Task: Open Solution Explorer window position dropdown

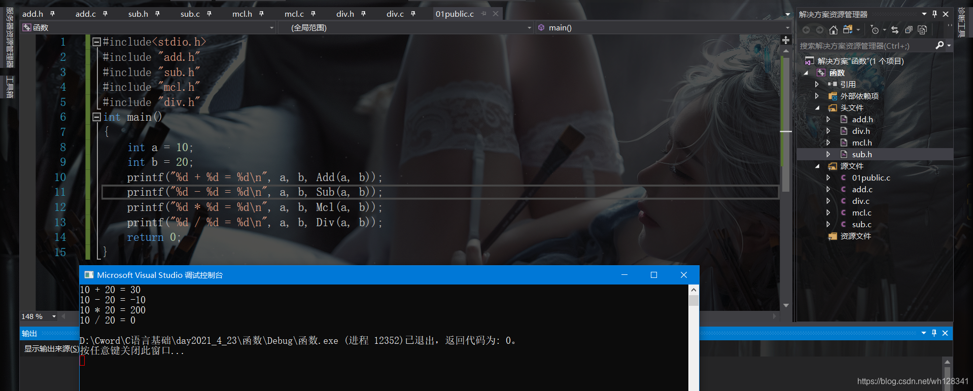Action: pos(924,14)
